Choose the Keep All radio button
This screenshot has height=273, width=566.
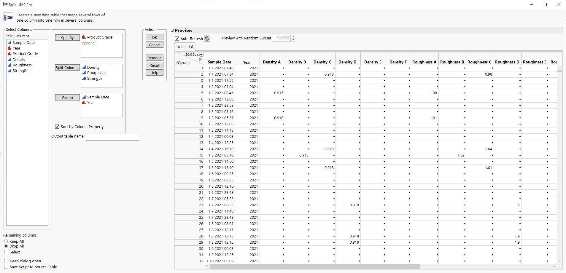click(x=6, y=242)
